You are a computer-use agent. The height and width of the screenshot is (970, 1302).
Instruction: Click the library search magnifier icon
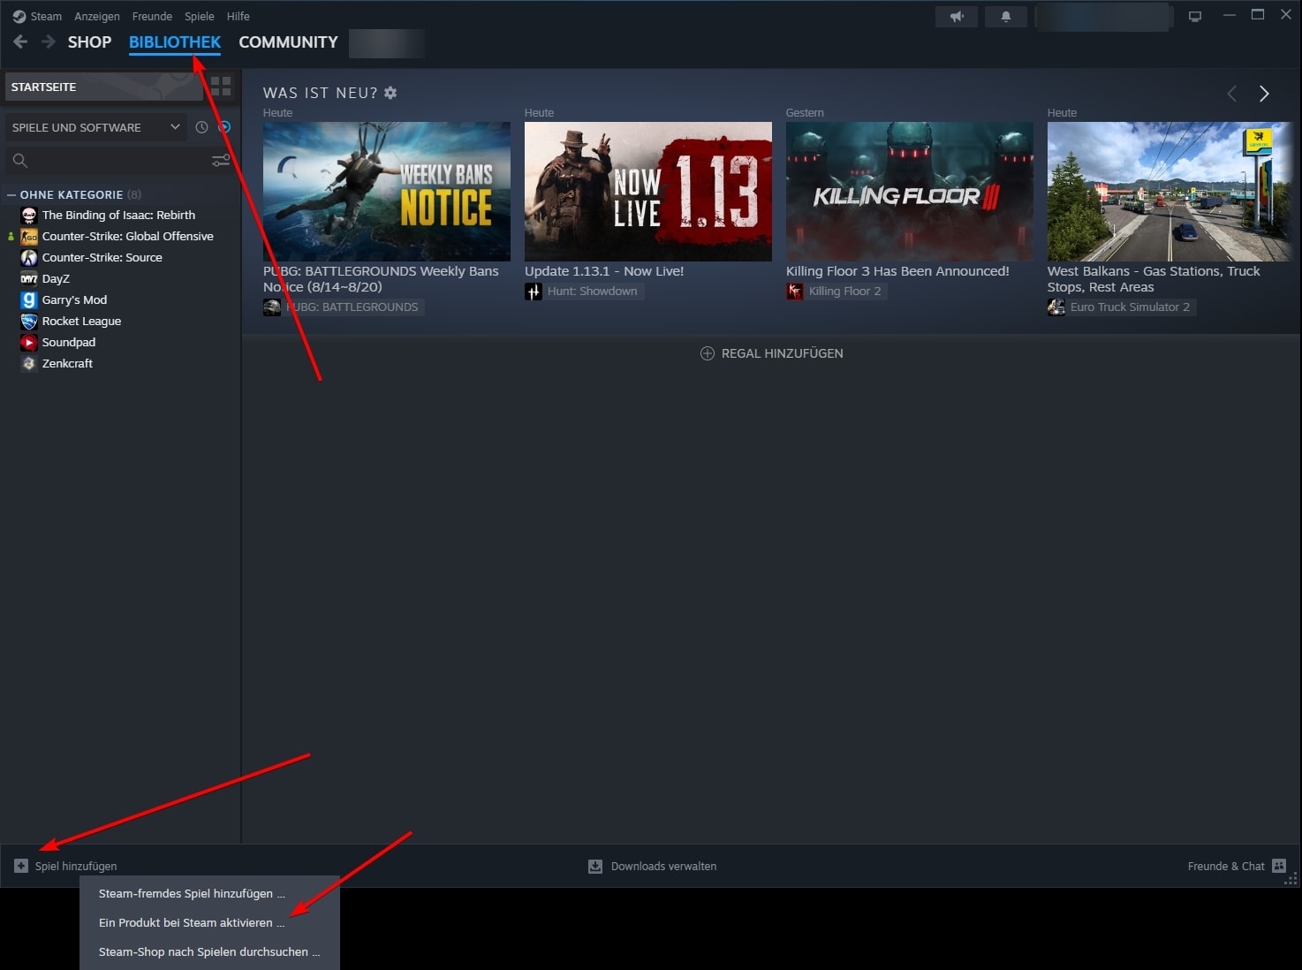(20, 160)
